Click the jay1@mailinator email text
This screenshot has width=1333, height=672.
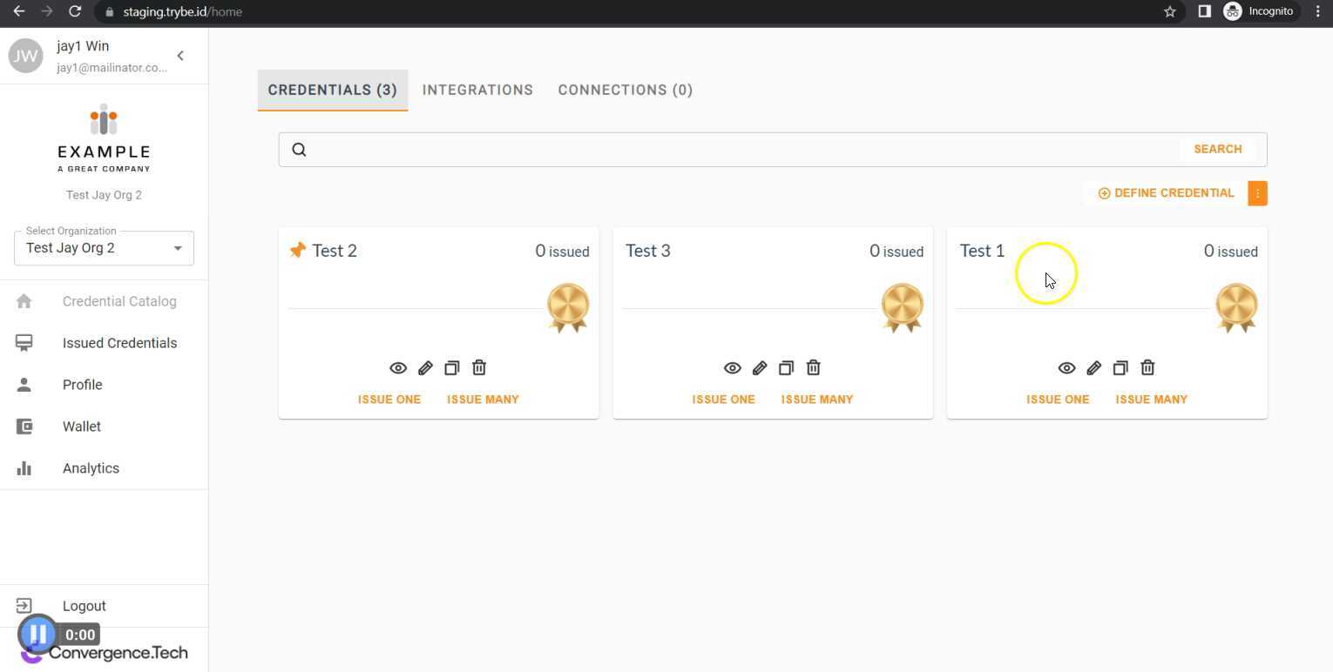tap(112, 68)
